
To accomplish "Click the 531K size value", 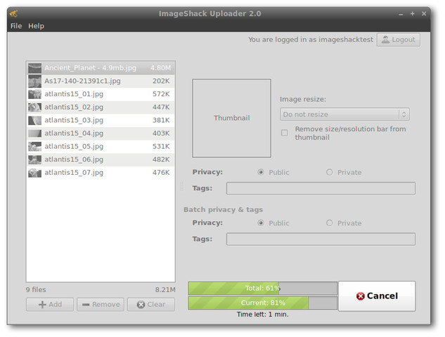I will click(161, 146).
